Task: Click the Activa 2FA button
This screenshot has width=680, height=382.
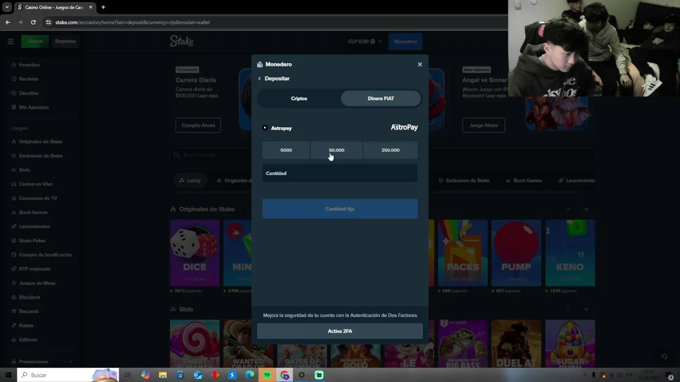Action: click(x=340, y=331)
